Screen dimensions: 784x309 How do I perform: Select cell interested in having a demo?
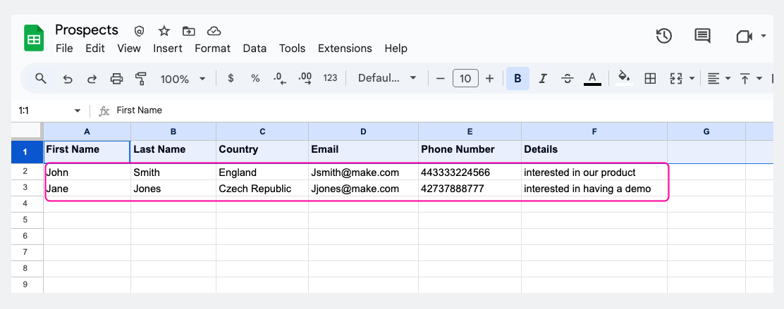[594, 189]
